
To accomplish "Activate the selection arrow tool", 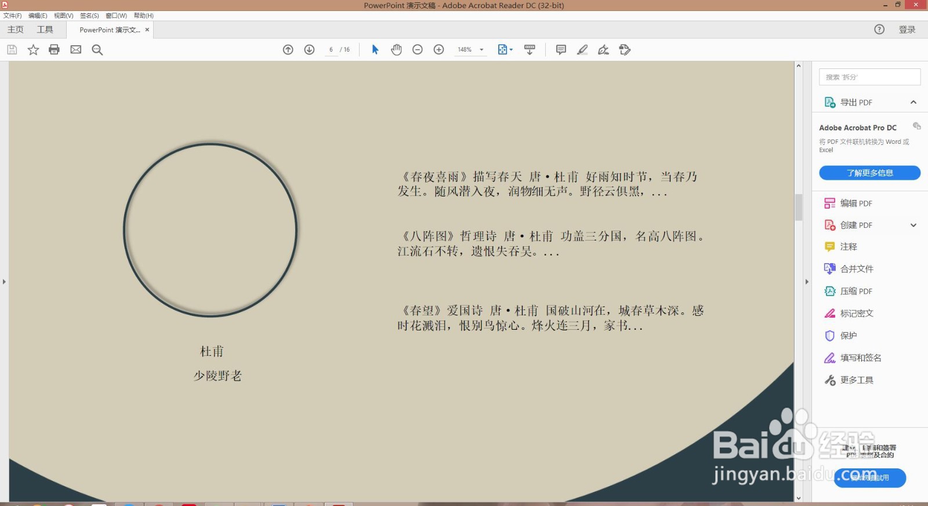I will [x=375, y=50].
